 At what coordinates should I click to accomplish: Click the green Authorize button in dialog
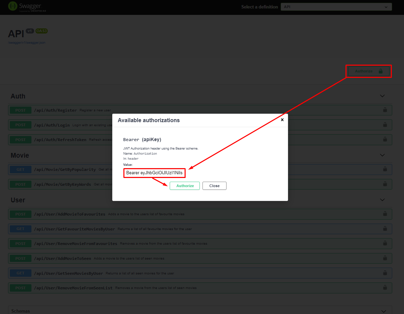coord(185,186)
